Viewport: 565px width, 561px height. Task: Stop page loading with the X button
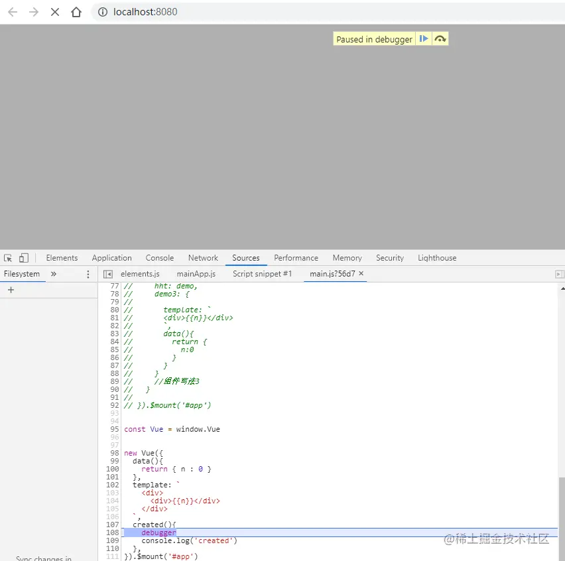click(x=55, y=12)
